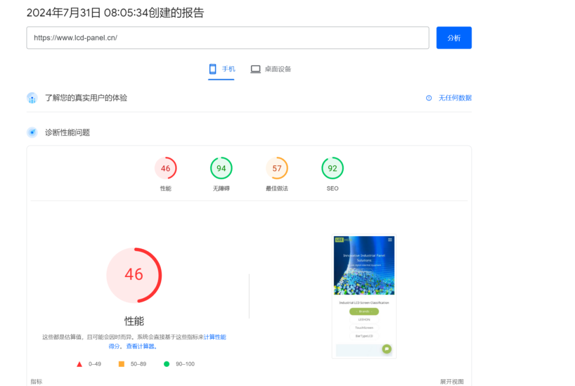The width and height of the screenshot is (575, 386).
Task: Switch to the 手机 tab
Action: pos(221,69)
